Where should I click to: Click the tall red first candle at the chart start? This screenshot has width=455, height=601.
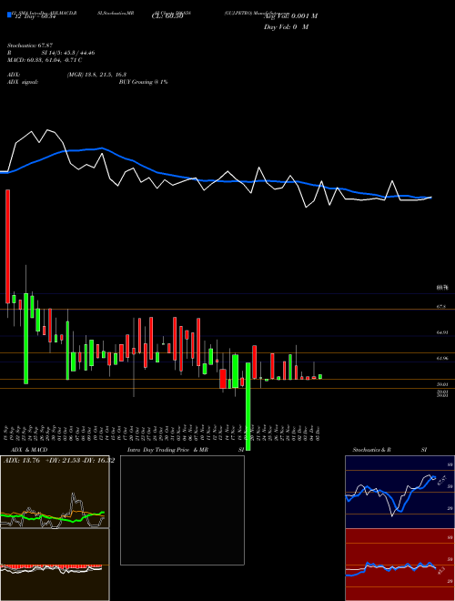7,247
